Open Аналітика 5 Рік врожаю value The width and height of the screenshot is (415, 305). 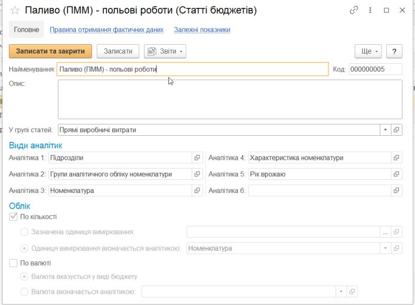[x=396, y=174]
